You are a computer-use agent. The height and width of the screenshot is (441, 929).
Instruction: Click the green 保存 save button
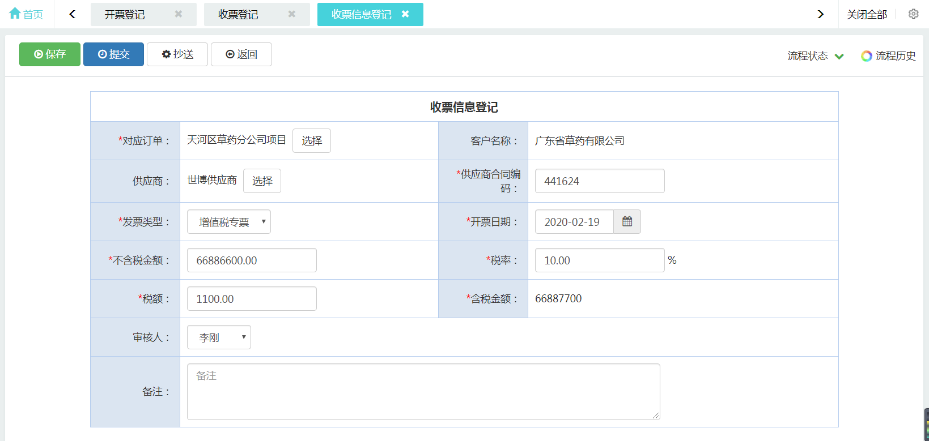[x=50, y=54]
